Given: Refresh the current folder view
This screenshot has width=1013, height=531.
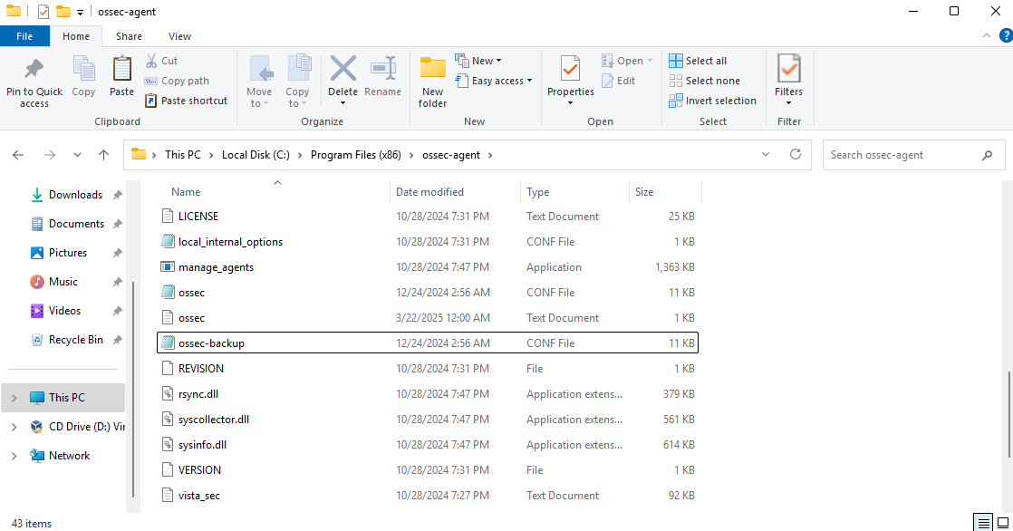Looking at the screenshot, I should click(796, 155).
